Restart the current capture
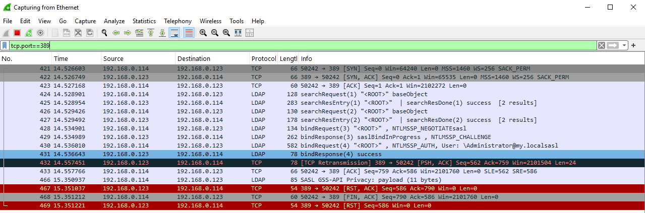This screenshot has height=213, width=645. pyautogui.click(x=29, y=33)
